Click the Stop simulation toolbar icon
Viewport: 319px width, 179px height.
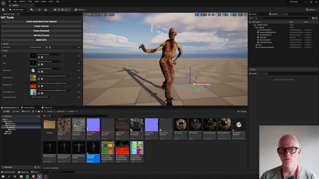(62, 9)
